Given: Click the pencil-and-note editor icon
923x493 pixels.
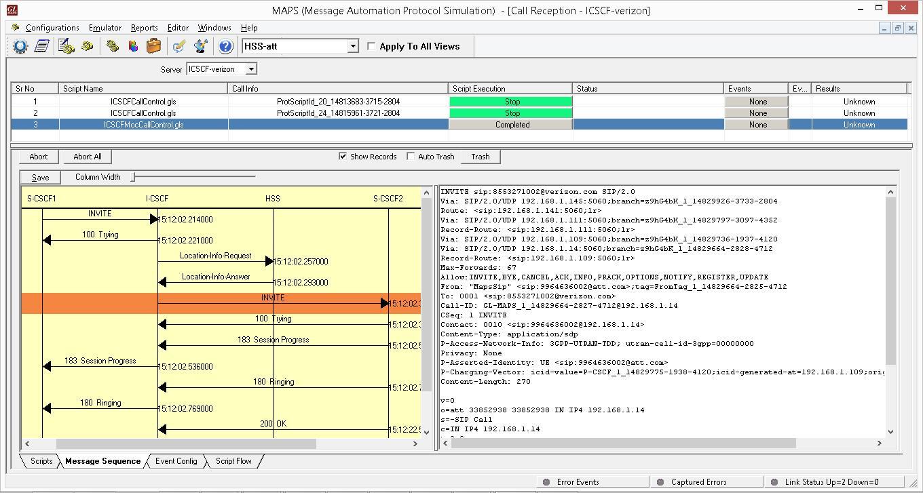Looking at the screenshot, I should pyautogui.click(x=179, y=46).
